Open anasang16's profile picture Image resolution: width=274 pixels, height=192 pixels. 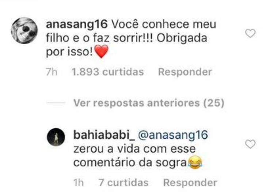(24, 30)
